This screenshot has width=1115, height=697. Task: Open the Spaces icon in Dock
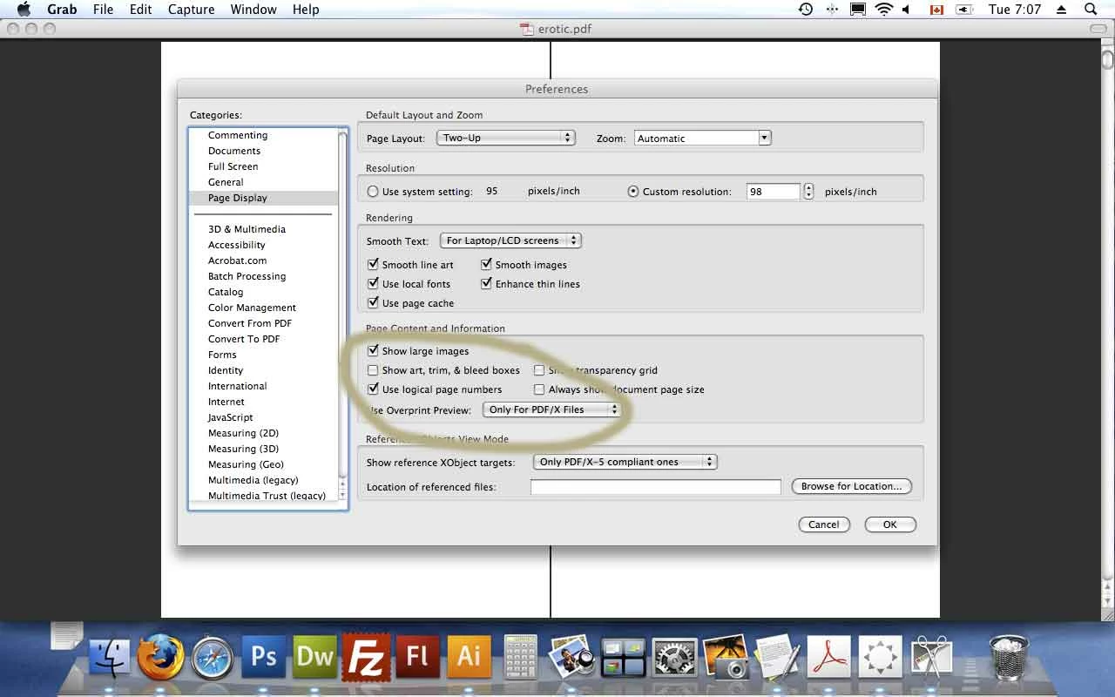click(x=623, y=658)
